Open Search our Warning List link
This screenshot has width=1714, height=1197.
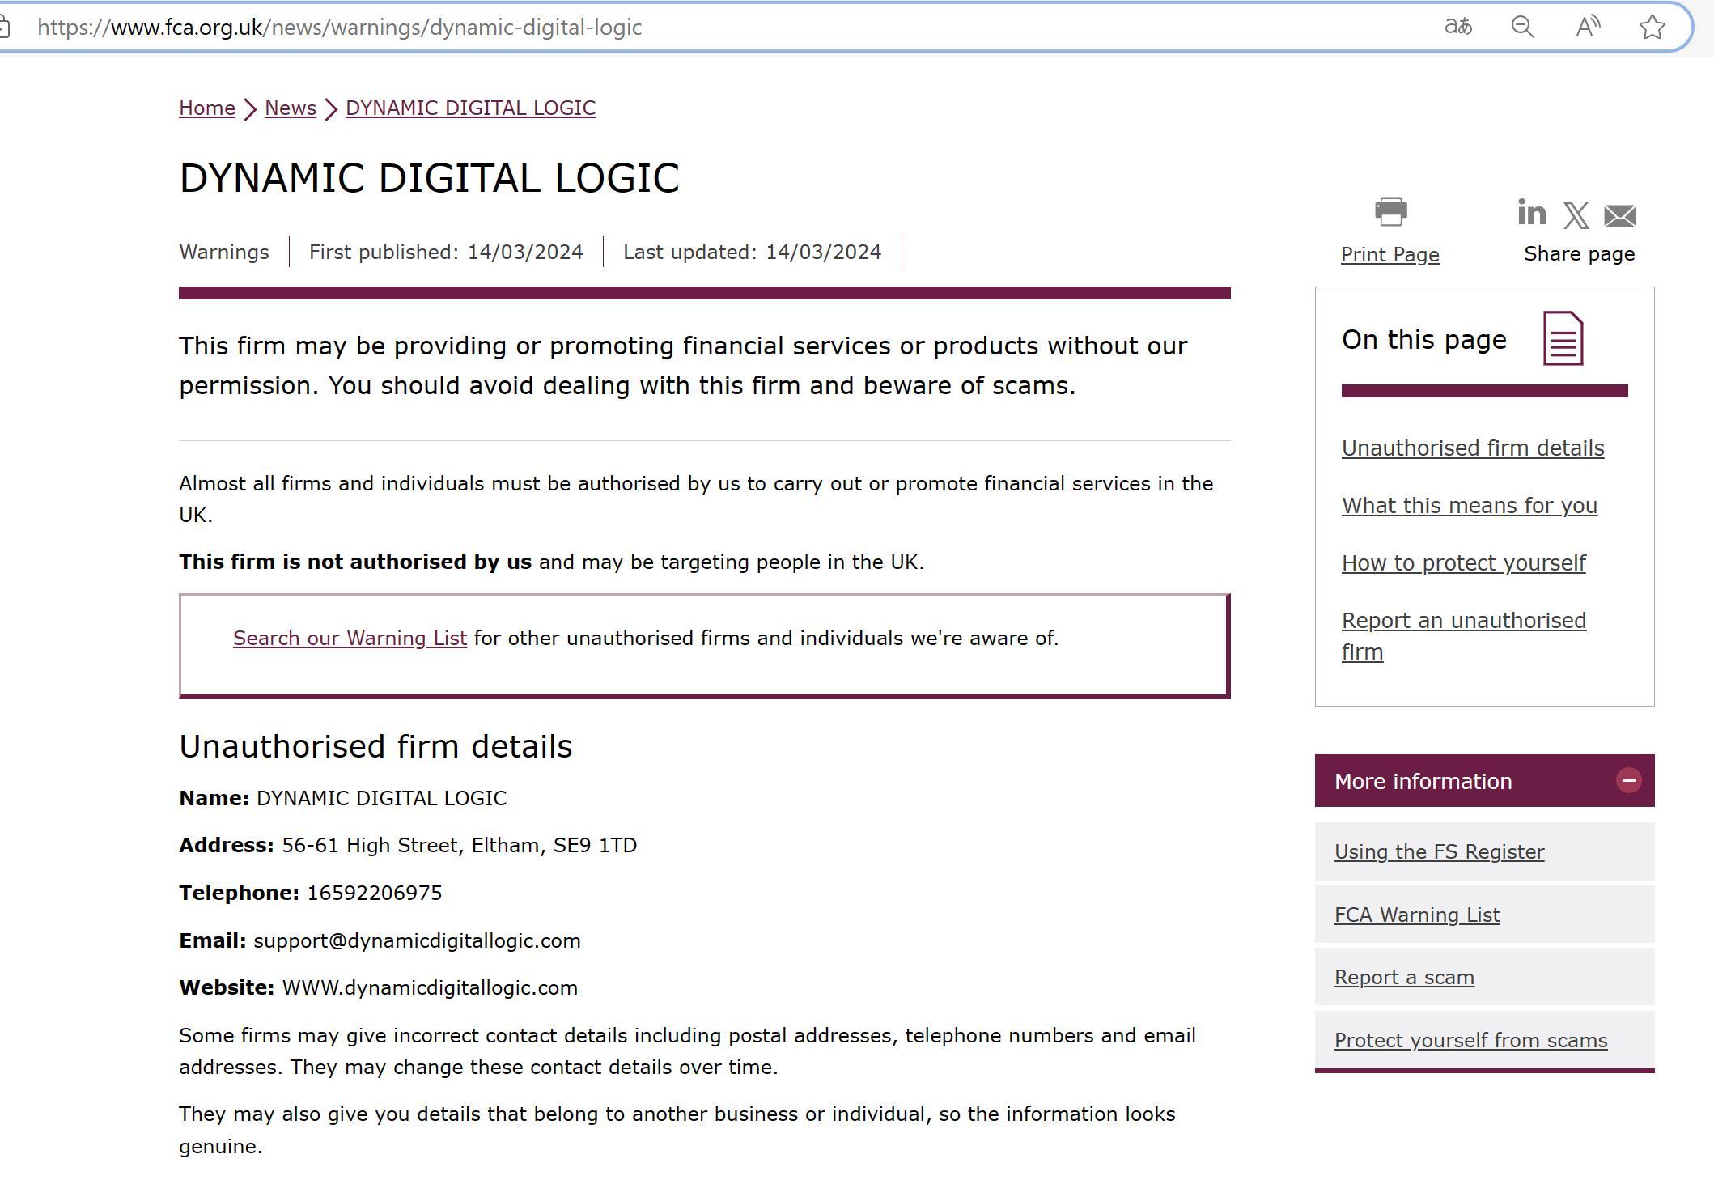click(x=350, y=638)
